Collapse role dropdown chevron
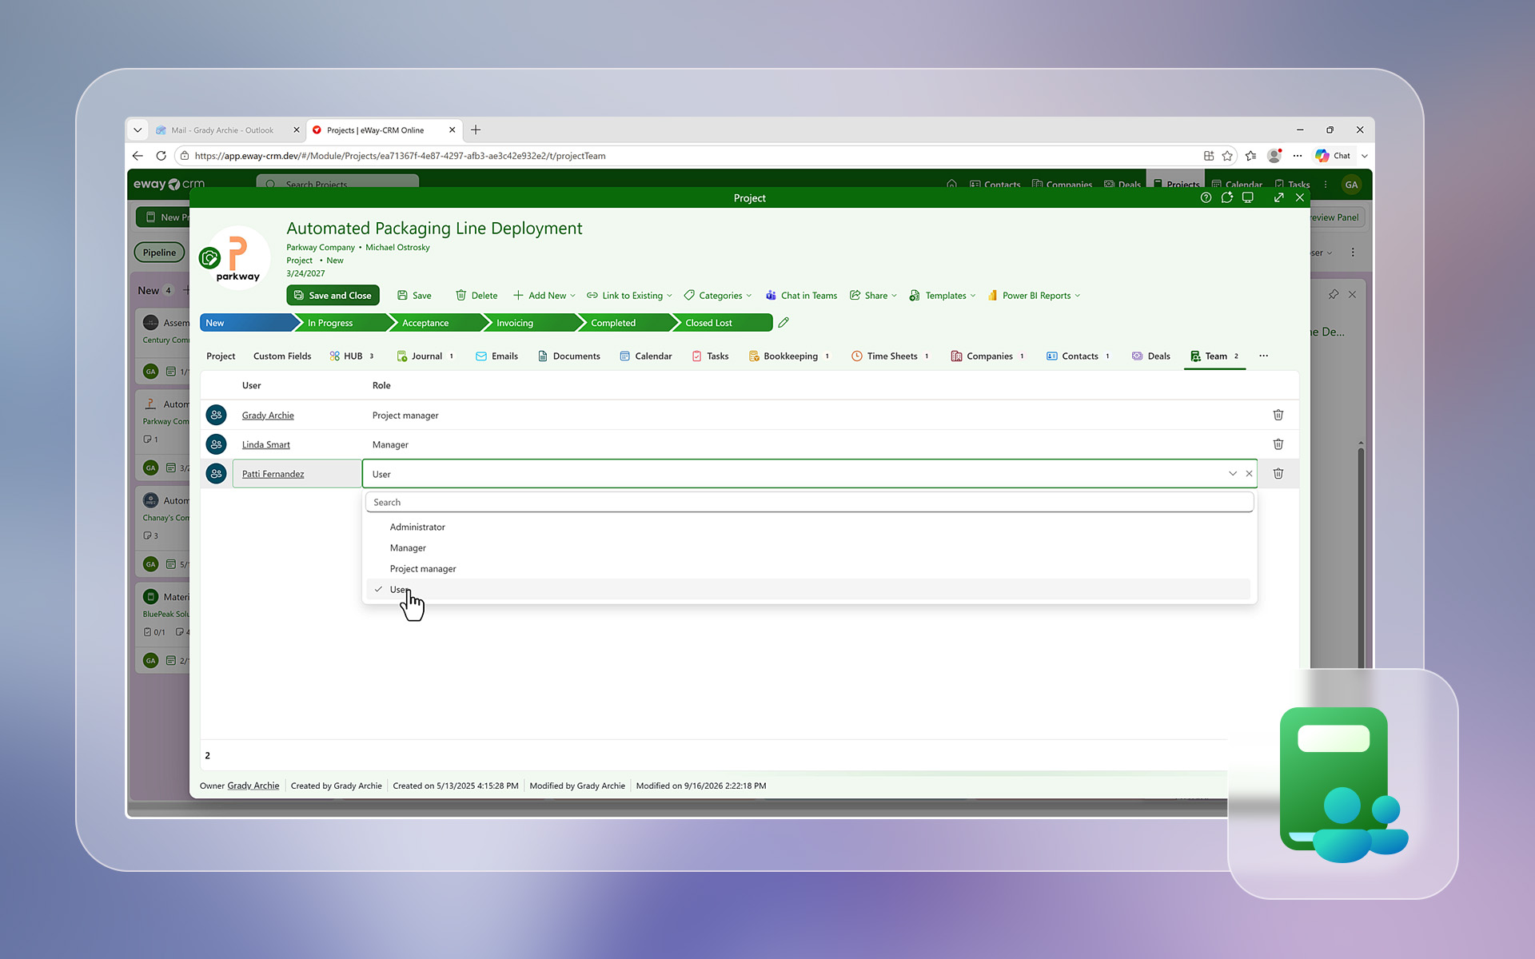The image size is (1535, 959). [1232, 474]
